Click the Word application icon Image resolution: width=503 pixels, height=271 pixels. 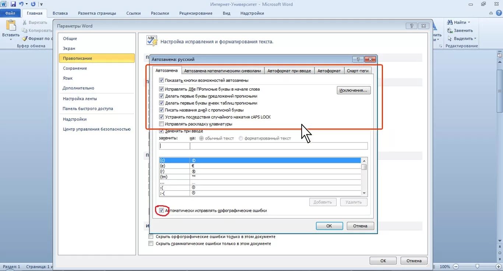click(x=3, y=4)
